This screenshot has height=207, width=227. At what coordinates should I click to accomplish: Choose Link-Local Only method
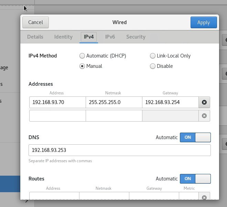pos(170,56)
